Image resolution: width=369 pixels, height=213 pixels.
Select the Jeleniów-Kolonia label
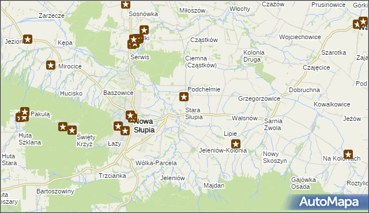point(223,150)
